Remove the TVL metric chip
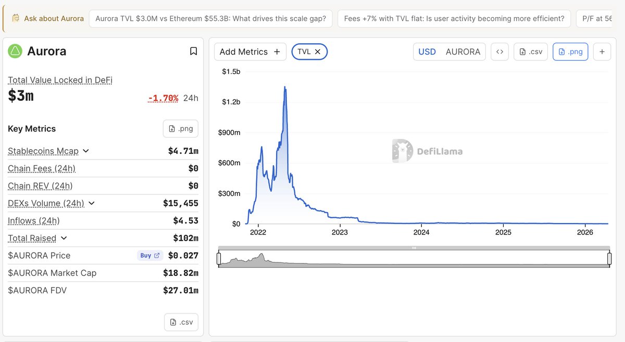The image size is (625, 342). tap(318, 51)
